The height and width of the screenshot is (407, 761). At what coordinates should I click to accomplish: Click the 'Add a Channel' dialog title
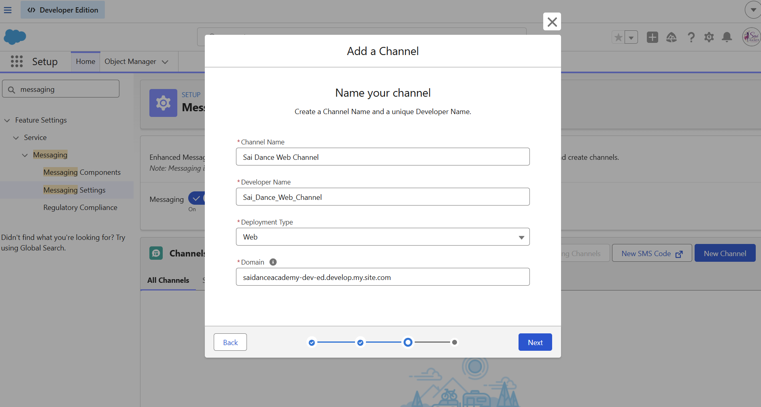(x=383, y=51)
